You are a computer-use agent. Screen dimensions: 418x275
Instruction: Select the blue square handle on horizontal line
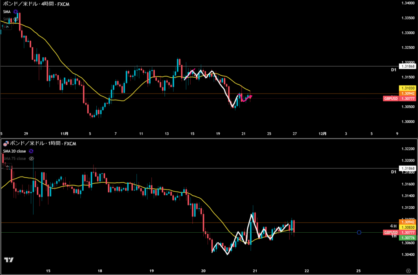point(359,232)
